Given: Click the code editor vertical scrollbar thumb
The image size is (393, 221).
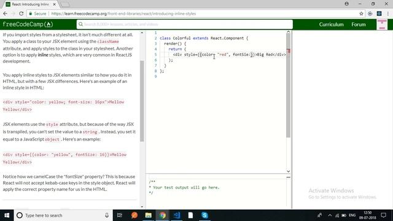Looking at the screenshot, I should [288, 85].
